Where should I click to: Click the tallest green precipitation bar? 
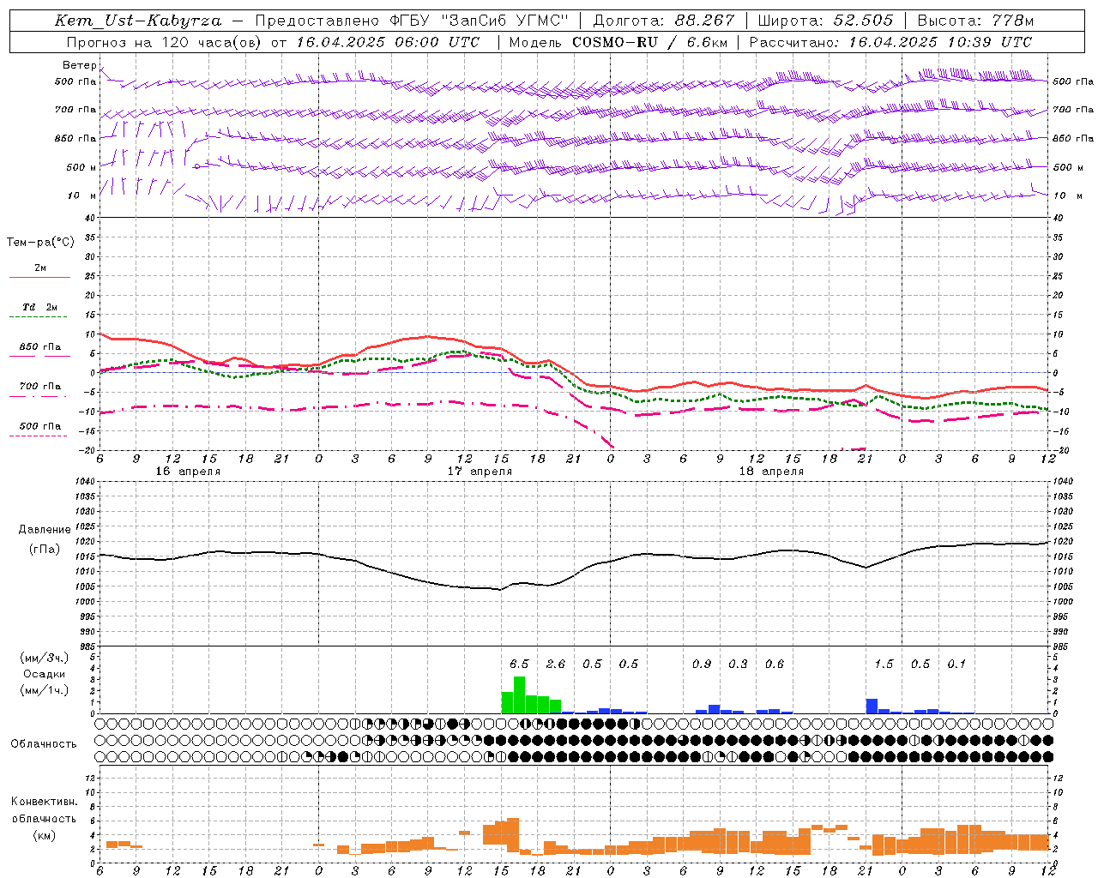[x=519, y=695]
